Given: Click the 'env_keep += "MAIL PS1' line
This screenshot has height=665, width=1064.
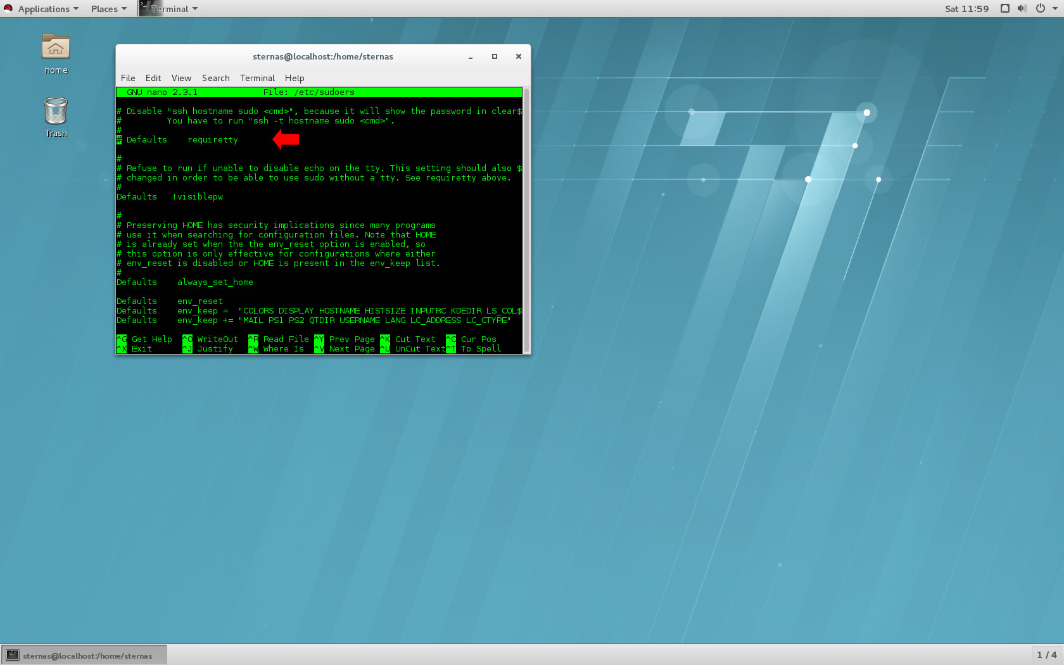Looking at the screenshot, I should [x=314, y=320].
